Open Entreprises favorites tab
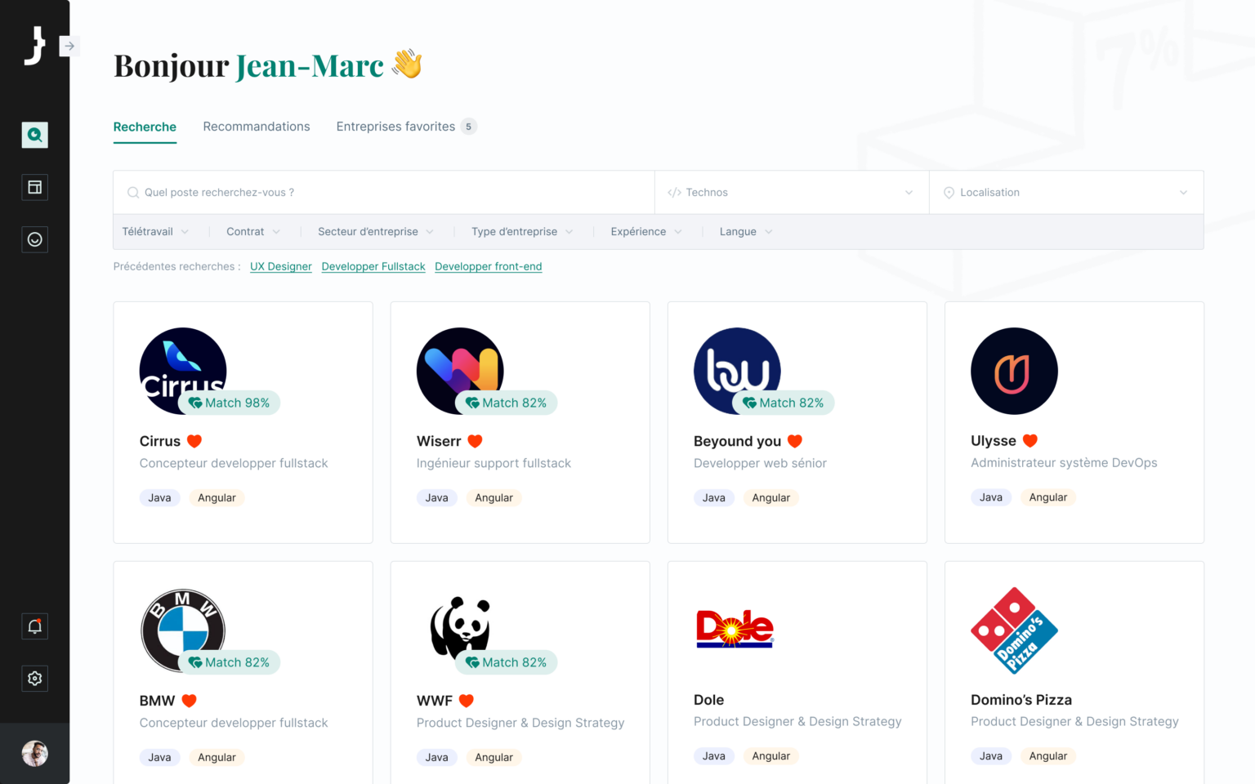The width and height of the screenshot is (1255, 784). (x=406, y=127)
